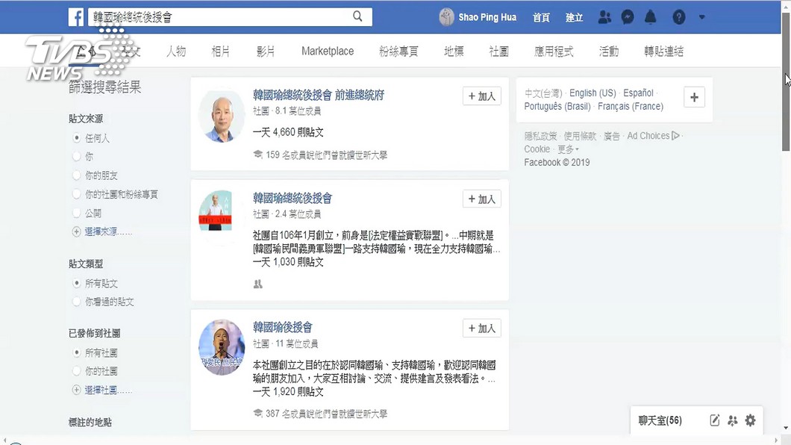791x445 pixels.
Task: Expand 選擇來源 option
Action: point(102,231)
